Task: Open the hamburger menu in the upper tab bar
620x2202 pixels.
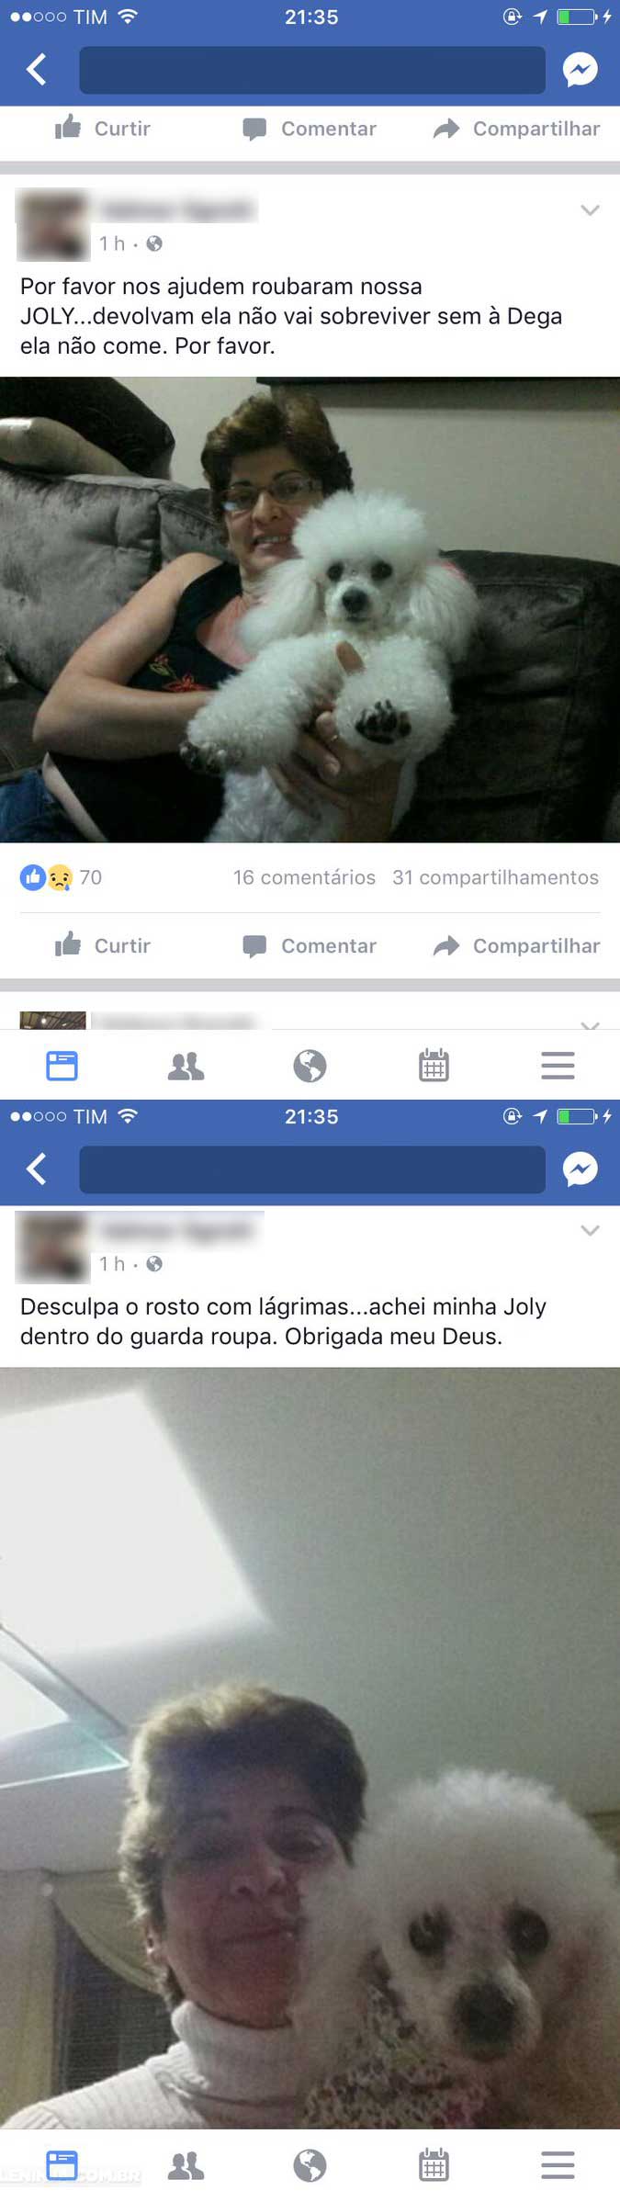Action: [x=558, y=1066]
